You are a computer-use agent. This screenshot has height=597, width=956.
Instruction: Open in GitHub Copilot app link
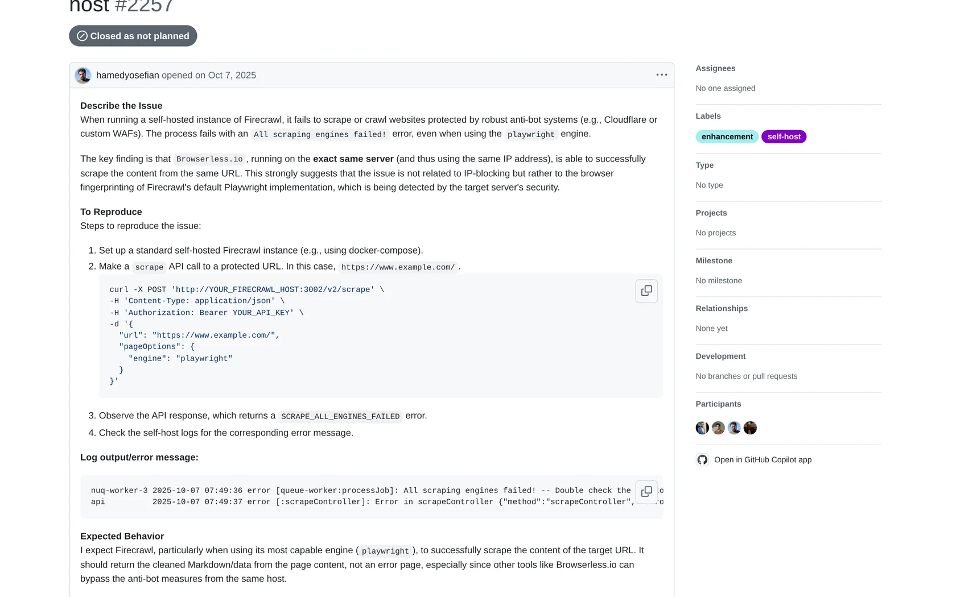pos(763,460)
